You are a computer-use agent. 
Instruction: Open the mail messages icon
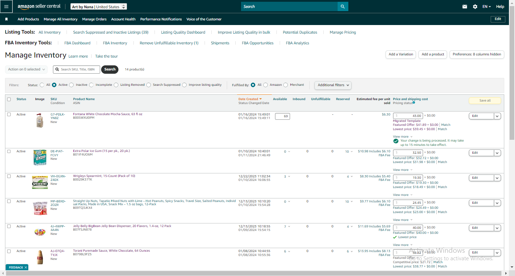point(465,6)
